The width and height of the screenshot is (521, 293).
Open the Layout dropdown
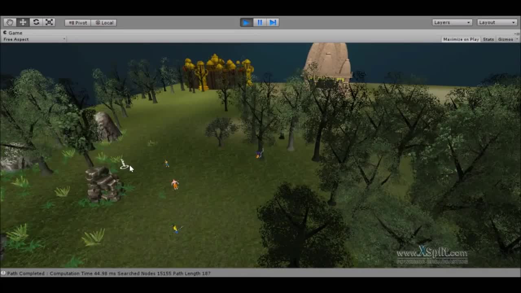[x=497, y=22]
